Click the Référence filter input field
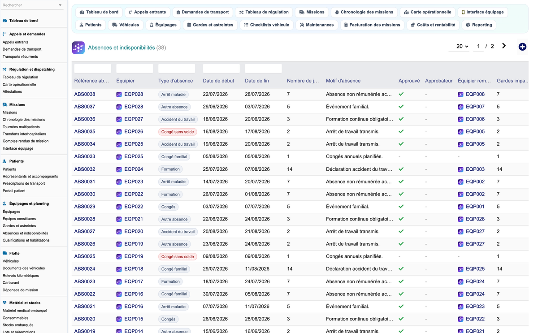The width and height of the screenshot is (538, 333). (92, 69)
